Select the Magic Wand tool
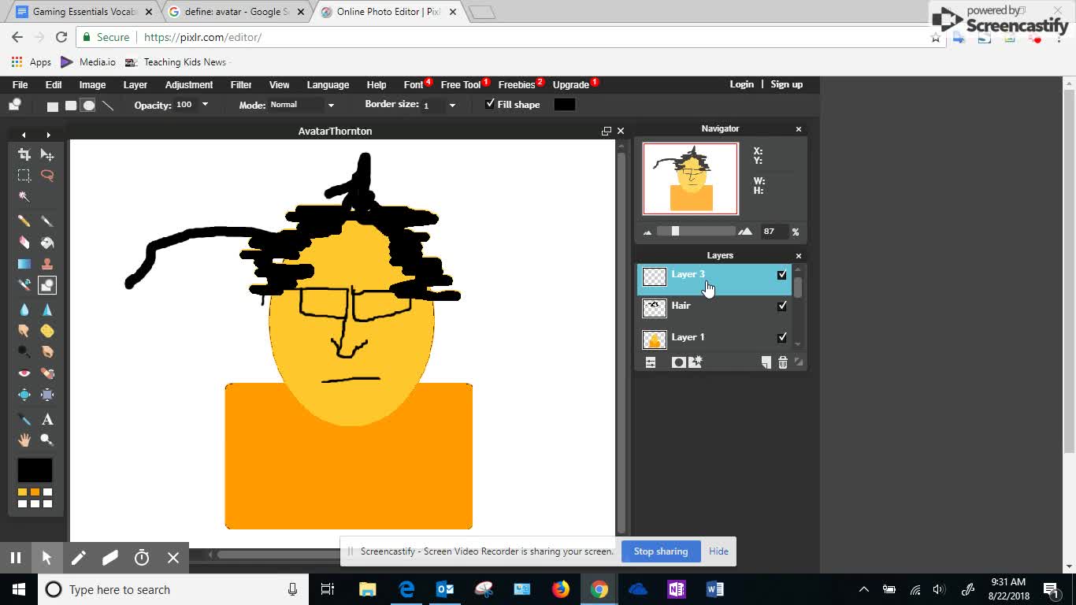This screenshot has width=1076, height=605. [24, 197]
